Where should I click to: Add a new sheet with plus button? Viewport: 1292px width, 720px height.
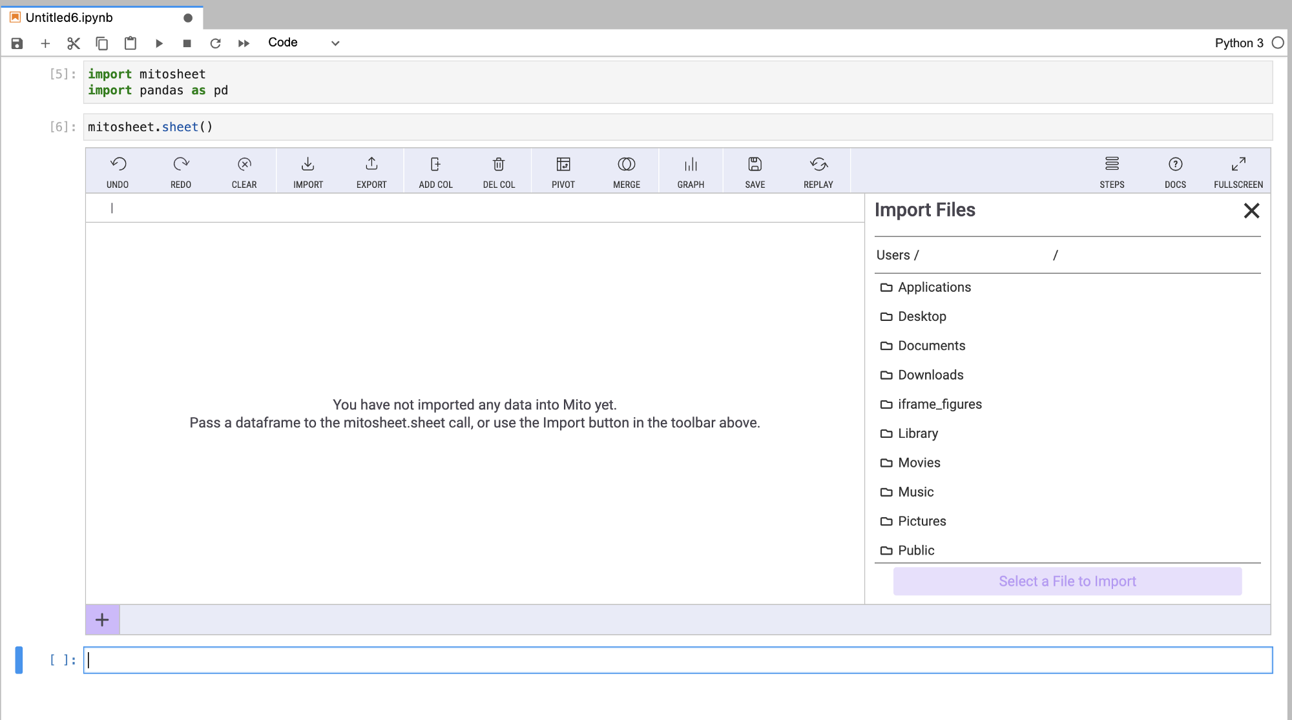102,620
